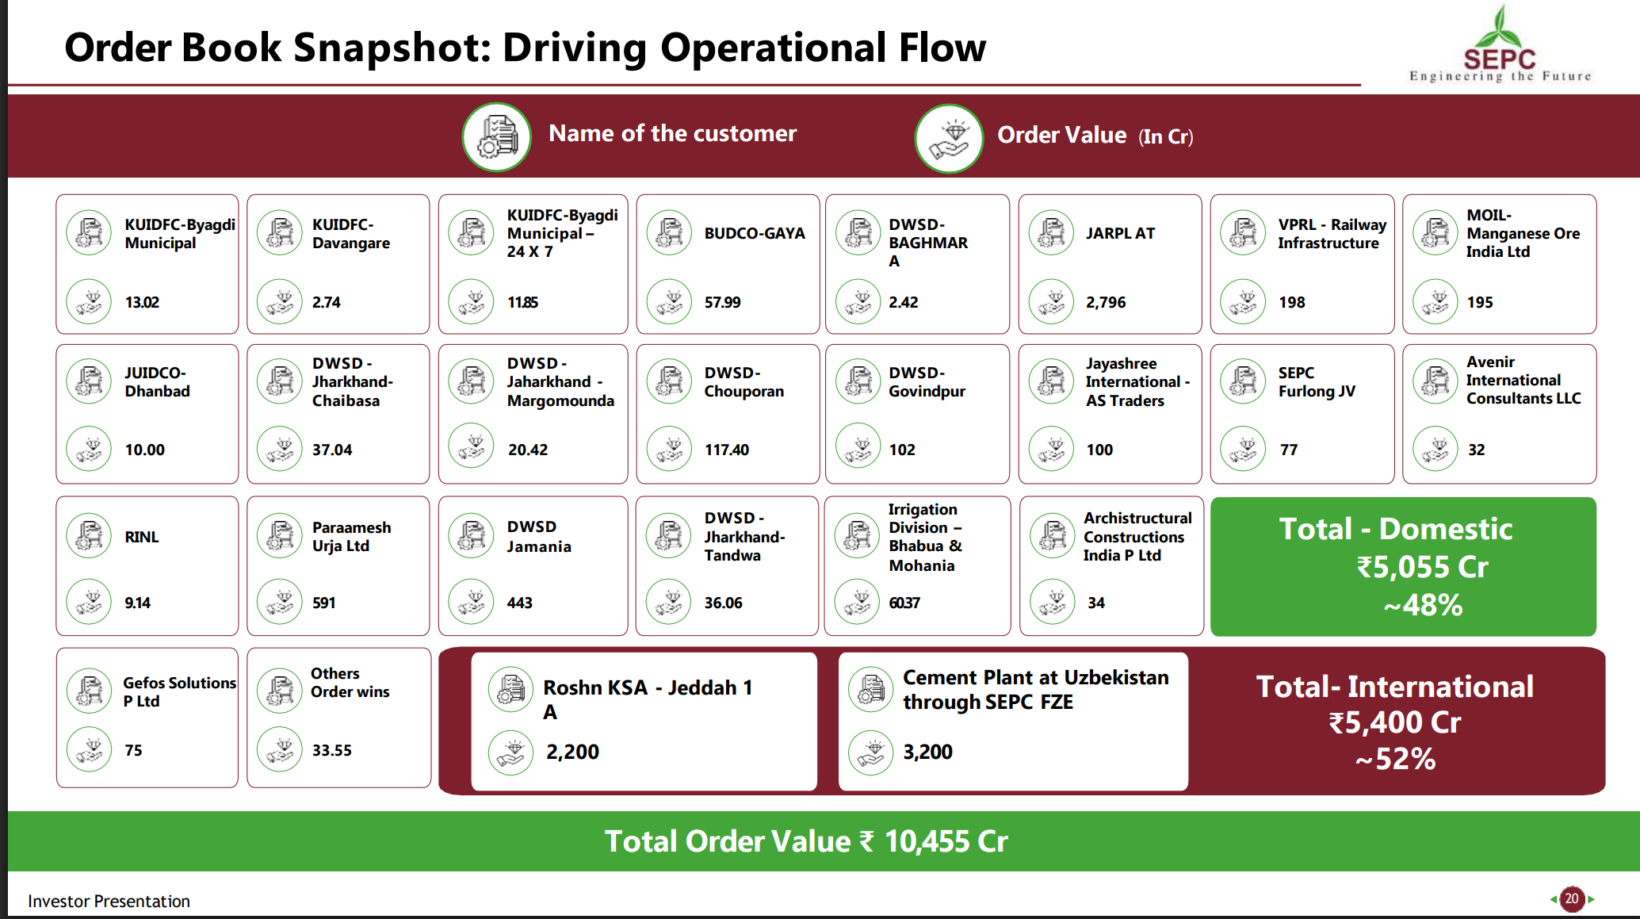Viewport: 1640px width, 919px height.
Task: Click the icon beside BUDCO-GAYA
Action: pos(670,233)
